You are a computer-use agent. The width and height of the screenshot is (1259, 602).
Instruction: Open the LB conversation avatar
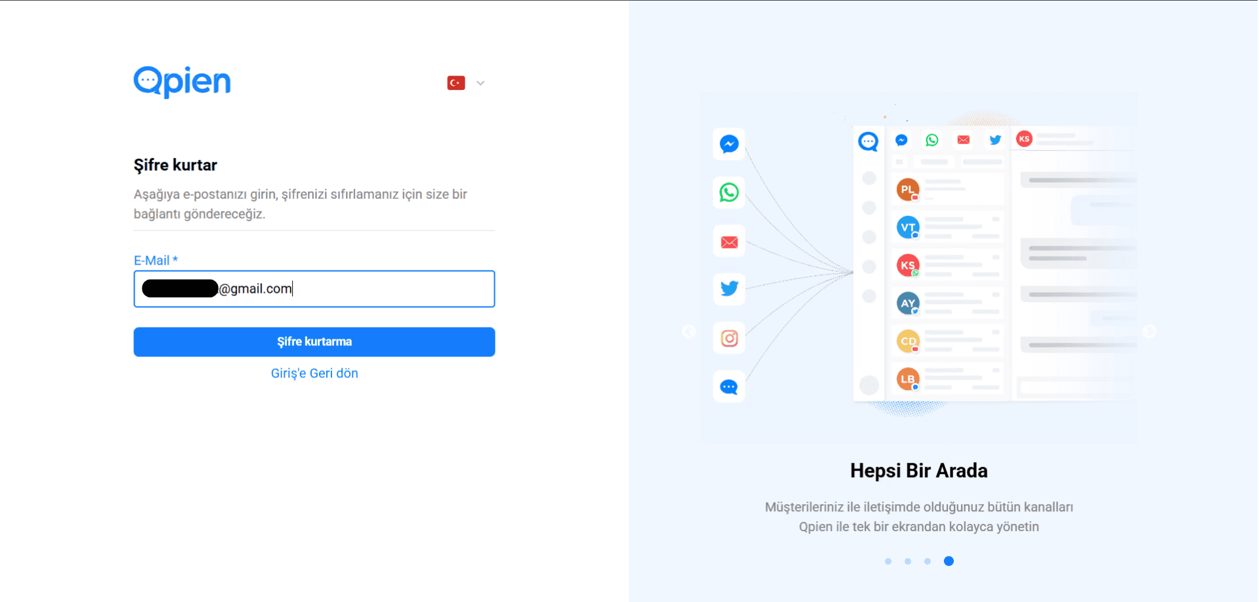pos(908,379)
